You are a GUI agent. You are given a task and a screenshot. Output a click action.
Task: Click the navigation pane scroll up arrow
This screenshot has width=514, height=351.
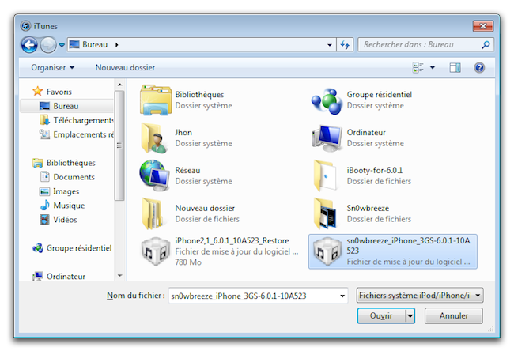point(119,85)
